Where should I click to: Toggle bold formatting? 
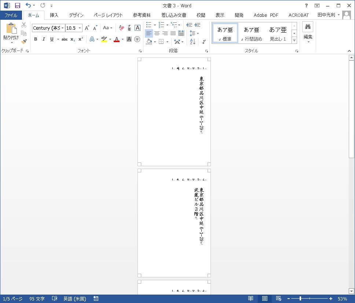[x=36, y=39]
